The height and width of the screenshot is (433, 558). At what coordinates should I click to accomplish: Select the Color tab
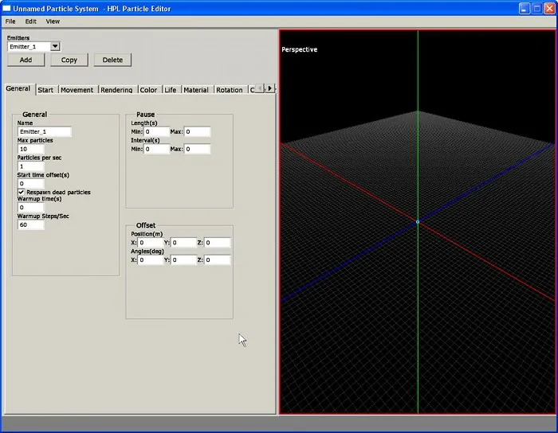148,90
